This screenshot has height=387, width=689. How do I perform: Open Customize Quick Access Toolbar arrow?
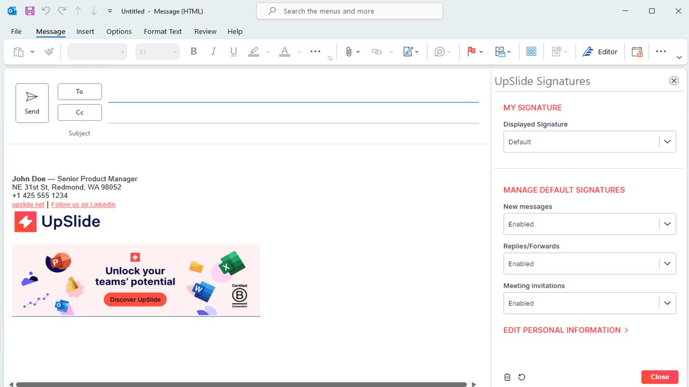(x=110, y=11)
